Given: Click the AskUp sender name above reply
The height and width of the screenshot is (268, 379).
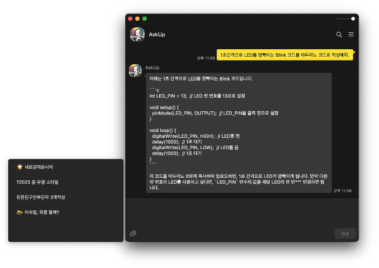Looking at the screenshot, I should pyautogui.click(x=152, y=68).
